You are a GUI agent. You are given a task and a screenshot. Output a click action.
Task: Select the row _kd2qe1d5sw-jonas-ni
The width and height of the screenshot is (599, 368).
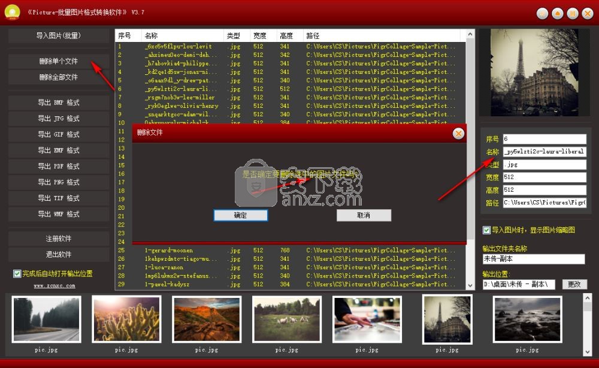[x=291, y=72]
